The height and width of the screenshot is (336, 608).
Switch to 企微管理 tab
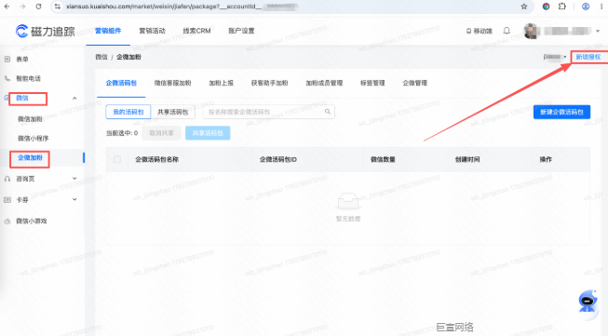point(414,83)
